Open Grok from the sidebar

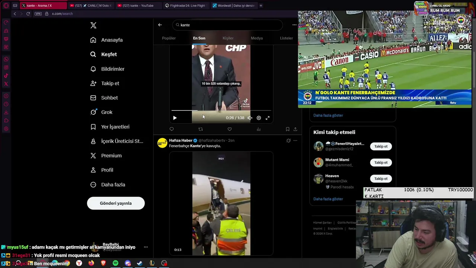tap(102, 112)
